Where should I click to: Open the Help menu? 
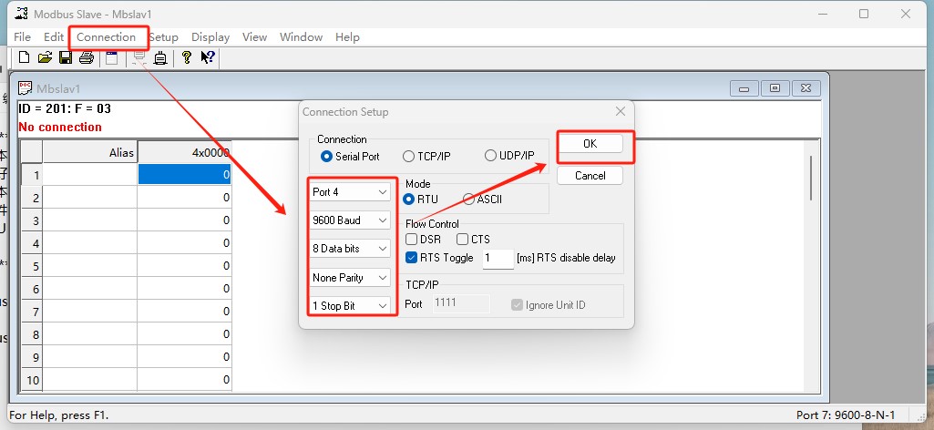coord(347,37)
